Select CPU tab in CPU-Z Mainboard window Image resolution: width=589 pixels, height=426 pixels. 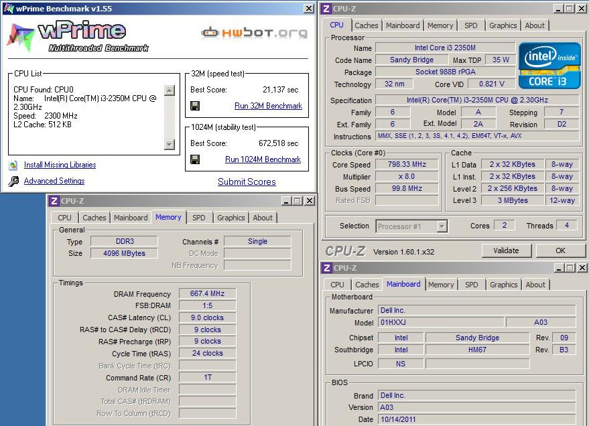pyautogui.click(x=337, y=285)
